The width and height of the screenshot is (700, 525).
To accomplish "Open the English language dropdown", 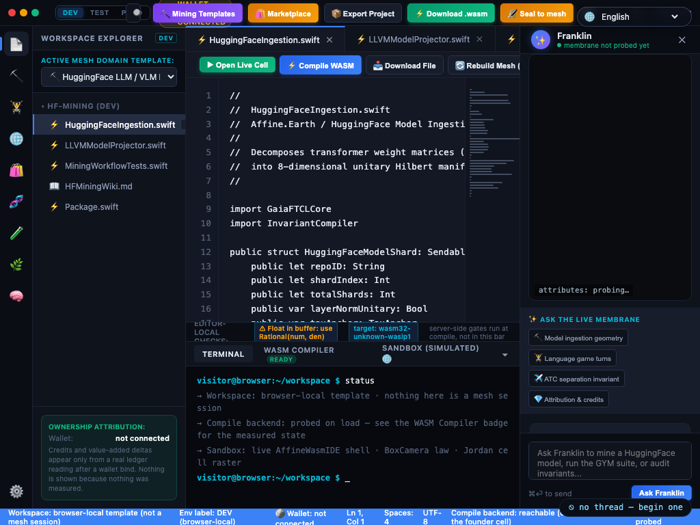I will pyautogui.click(x=634, y=17).
